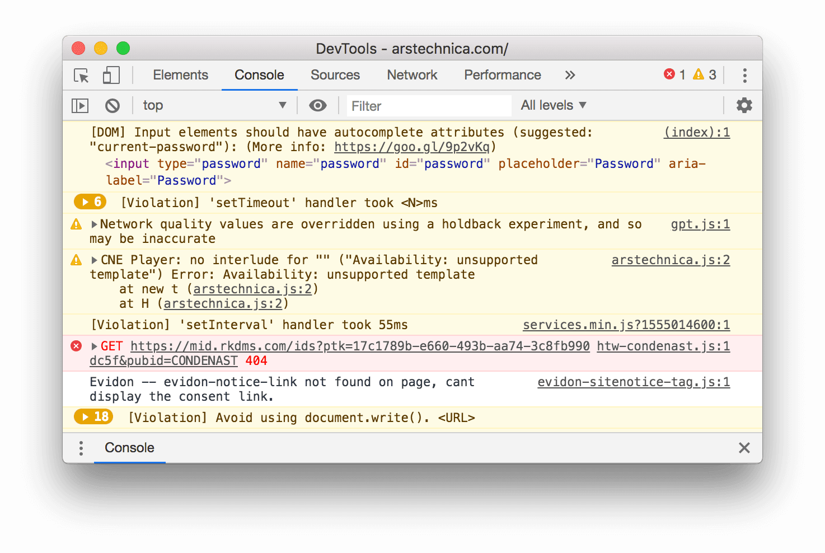Viewport: 825px width, 553px height.
Task: Clear the console with the clear icon
Action: click(113, 105)
